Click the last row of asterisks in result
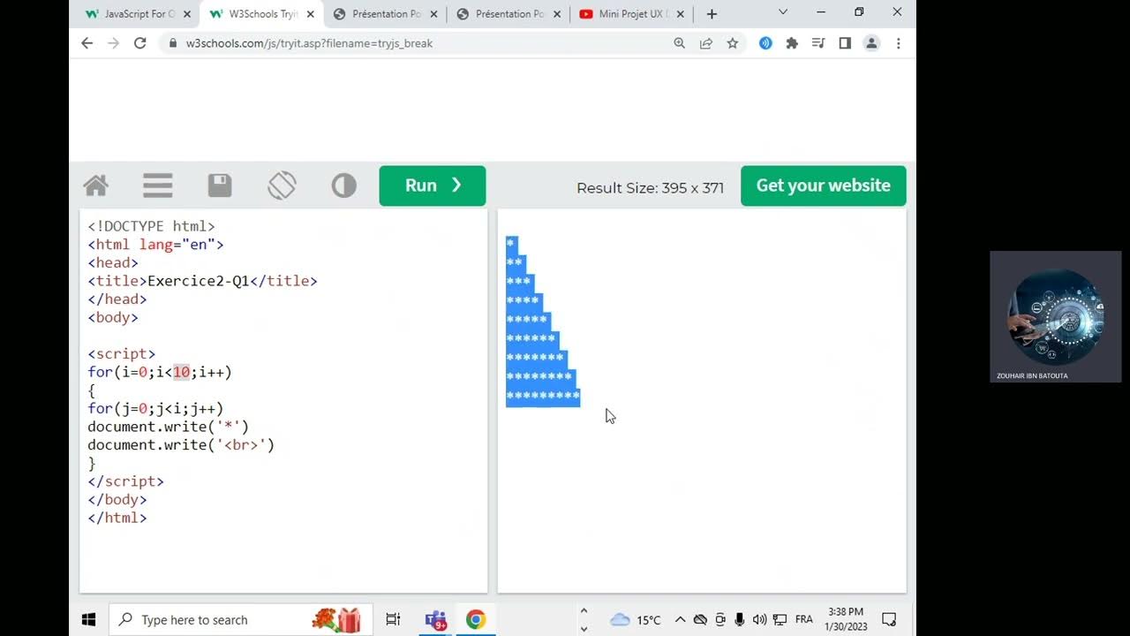The height and width of the screenshot is (636, 1130). [x=543, y=397]
